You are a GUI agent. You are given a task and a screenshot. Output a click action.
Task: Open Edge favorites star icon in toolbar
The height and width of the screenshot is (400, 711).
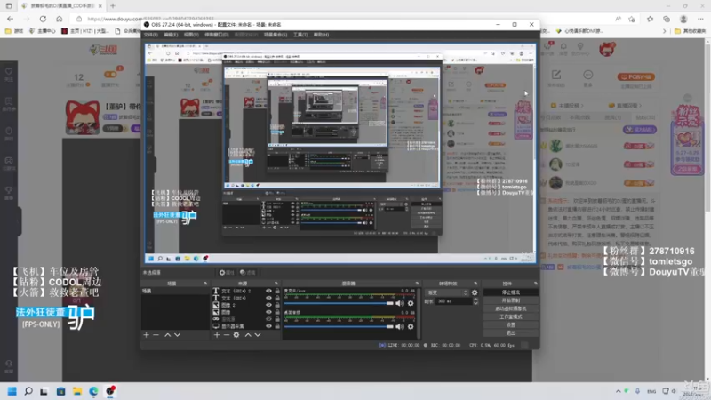[x=650, y=19]
